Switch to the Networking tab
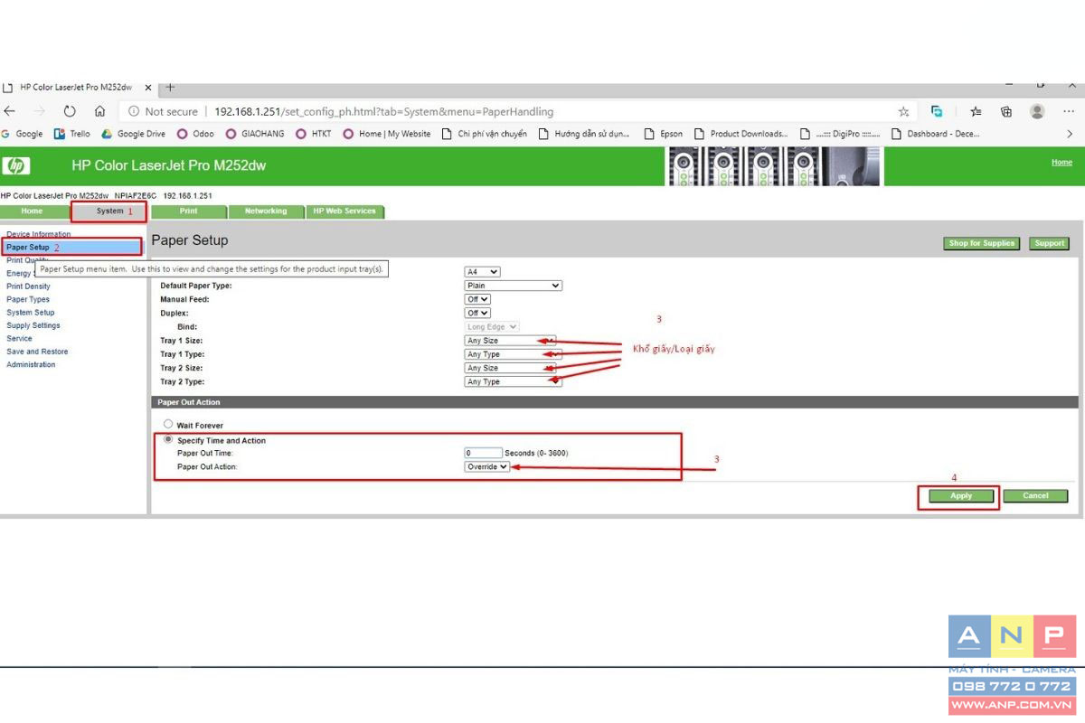This screenshot has height=723, width=1085. coord(266,211)
